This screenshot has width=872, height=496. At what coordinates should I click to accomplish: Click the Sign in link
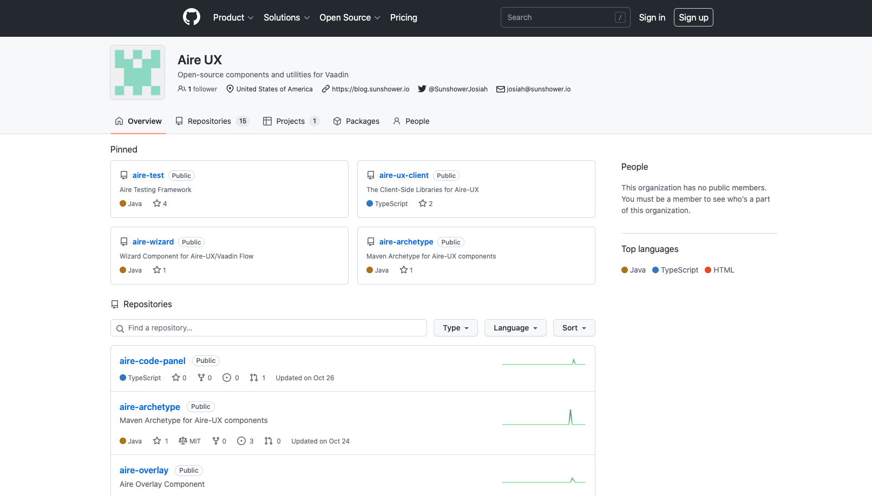pyautogui.click(x=652, y=17)
